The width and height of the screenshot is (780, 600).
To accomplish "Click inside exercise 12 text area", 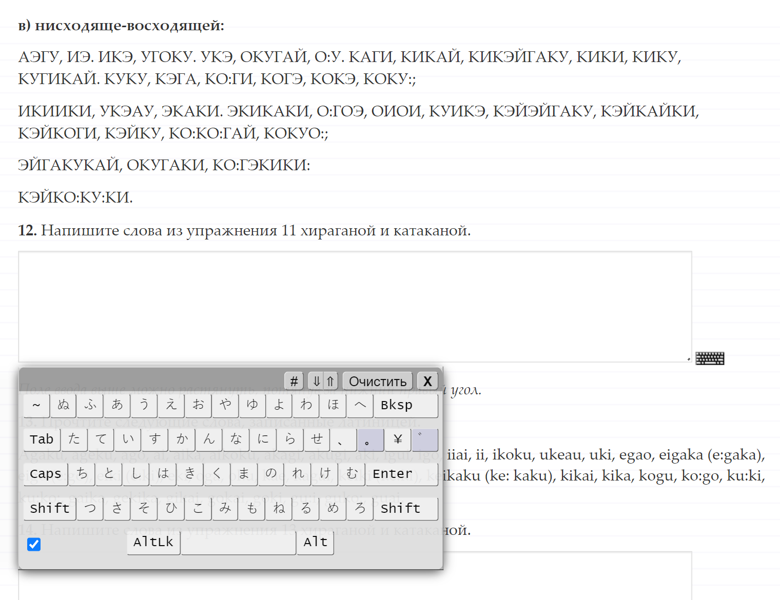I will (355, 307).
